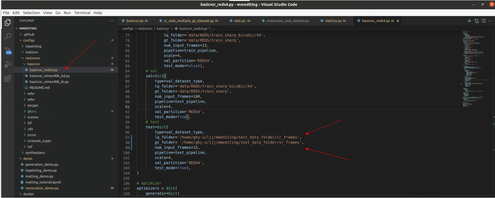This screenshot has height=198, width=495.
Task: Click the lq_folder lr_frames path string
Action: click(x=239, y=137)
